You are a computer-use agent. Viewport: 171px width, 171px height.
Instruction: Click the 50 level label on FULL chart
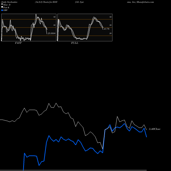pos(110,25)
